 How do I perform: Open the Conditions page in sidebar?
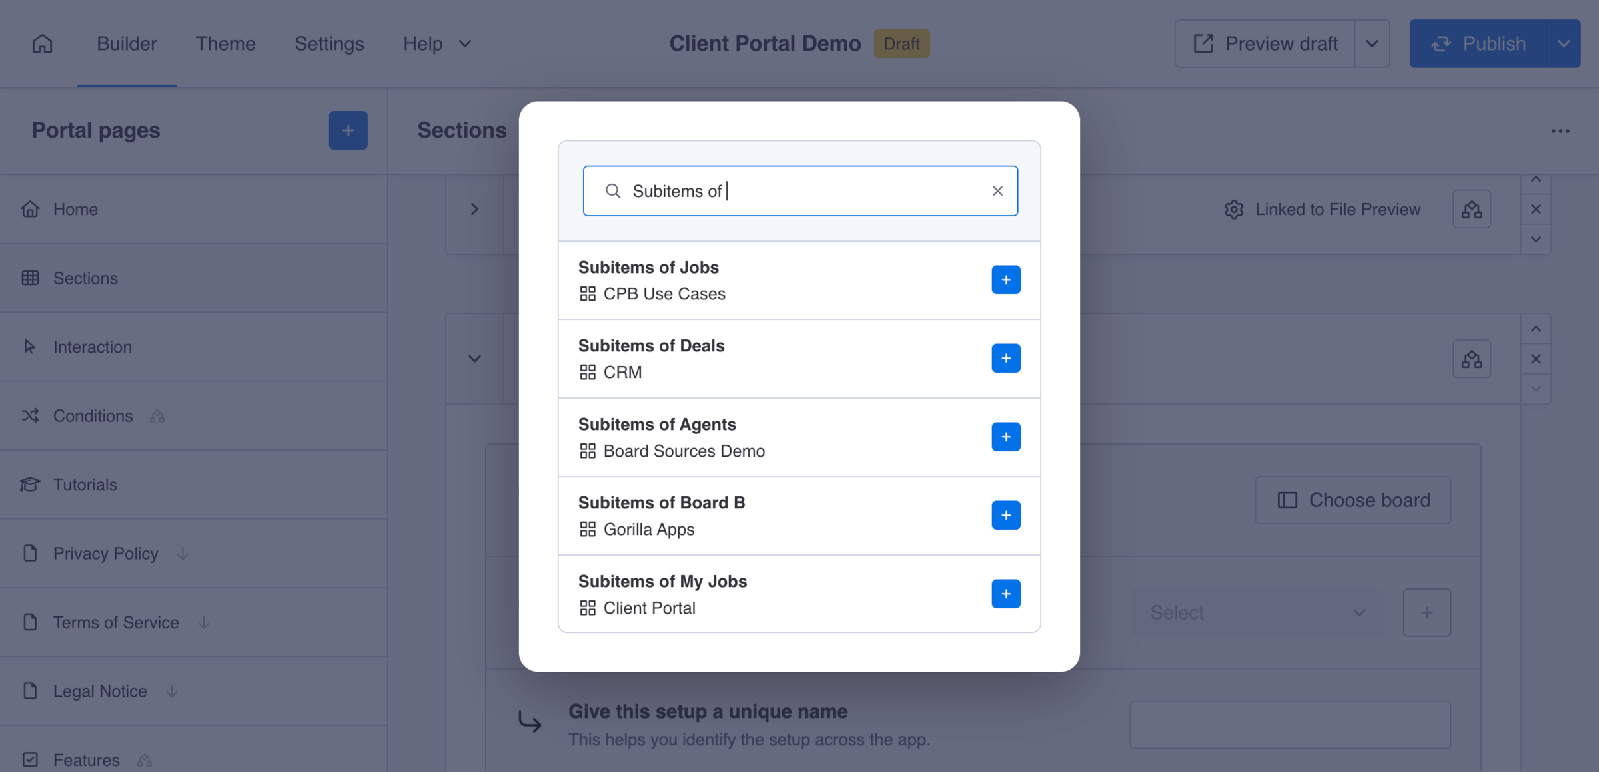93,416
